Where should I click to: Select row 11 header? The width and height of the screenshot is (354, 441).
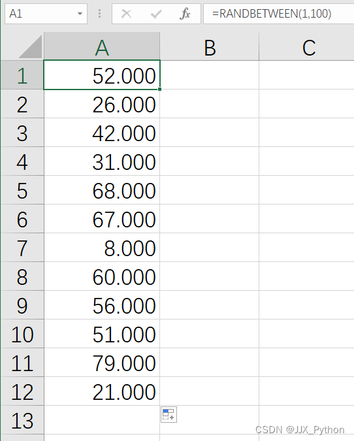click(22, 362)
